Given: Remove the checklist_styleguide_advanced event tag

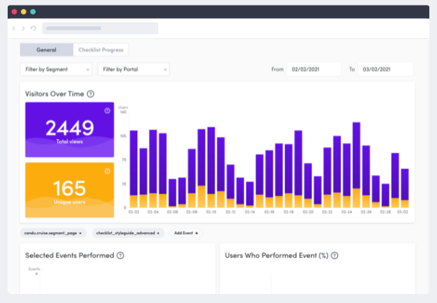Looking at the screenshot, I should (158, 233).
